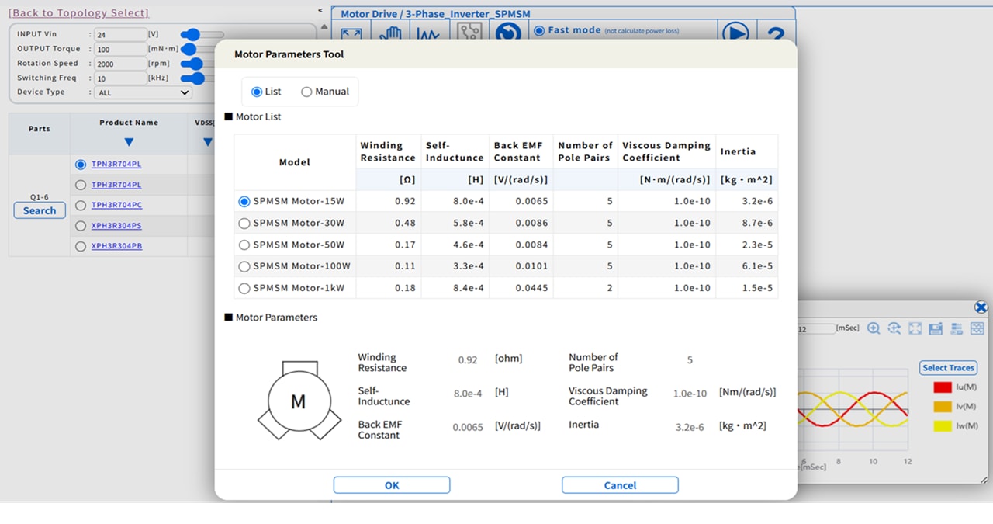The image size is (993, 524).
Task: Click the zoom-in magnifier icon above the waveform graph
Action: [x=874, y=328]
